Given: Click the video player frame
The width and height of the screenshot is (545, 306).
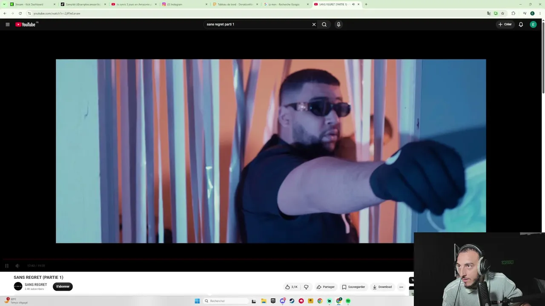Looking at the screenshot, I should 271,151.
